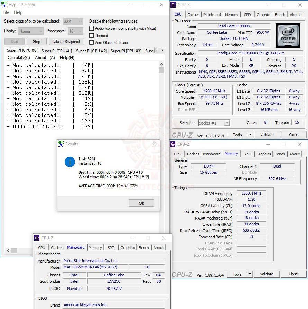Click the right tab scroll arrow in Hyper PI
The width and height of the screenshot is (308, 309).
click(163, 50)
